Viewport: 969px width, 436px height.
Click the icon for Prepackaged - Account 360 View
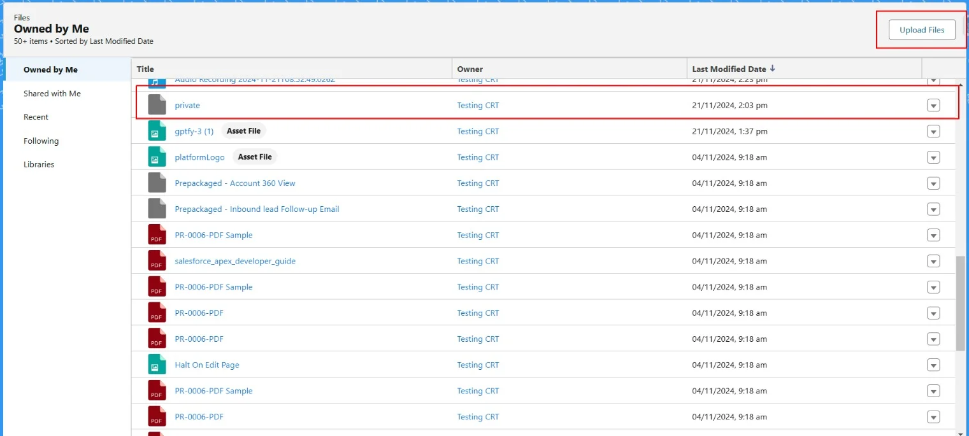(157, 183)
